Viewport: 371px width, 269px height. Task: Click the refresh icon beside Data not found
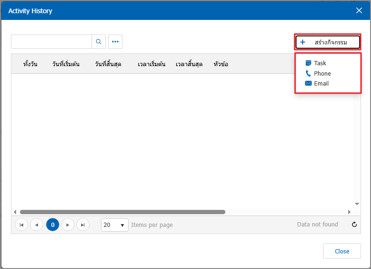(x=354, y=225)
